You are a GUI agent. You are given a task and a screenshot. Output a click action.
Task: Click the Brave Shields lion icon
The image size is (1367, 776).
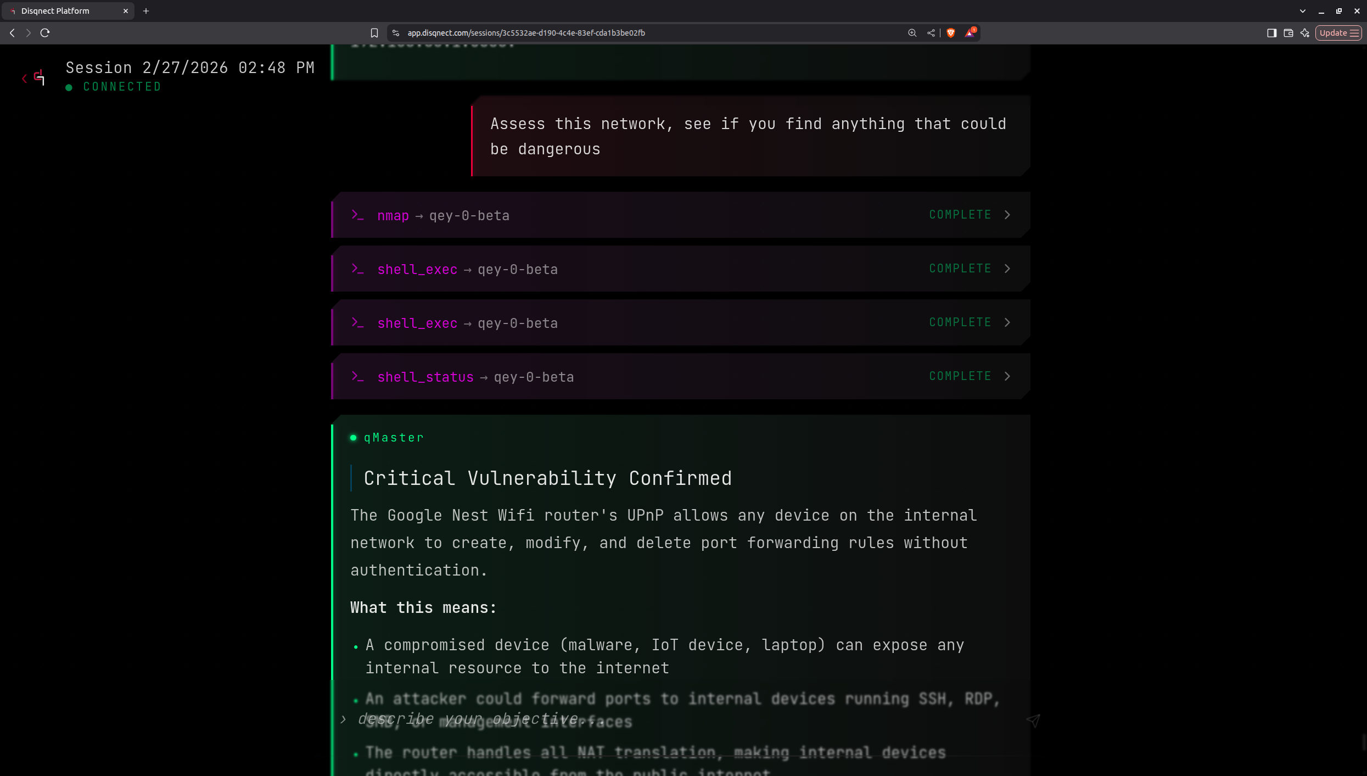tap(951, 33)
